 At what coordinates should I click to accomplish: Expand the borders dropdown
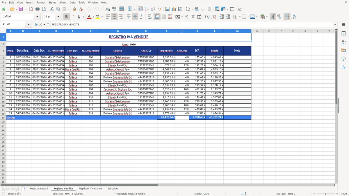(x=240, y=17)
